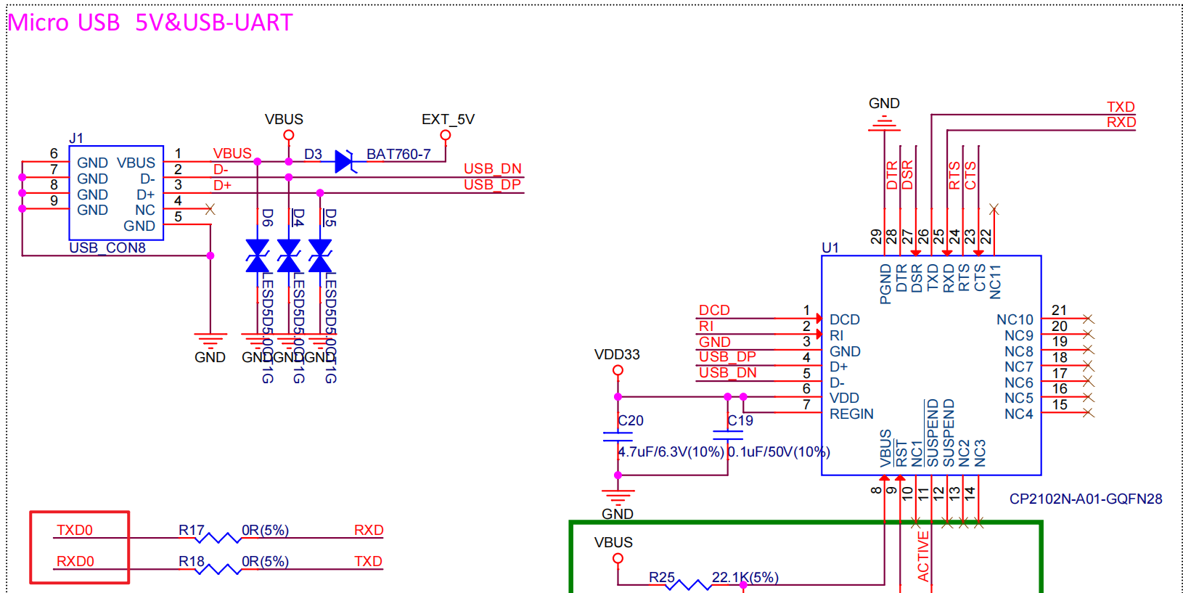1183x593 pixels.
Task: Click the TXD net label at top right
Action: [x=1121, y=107]
